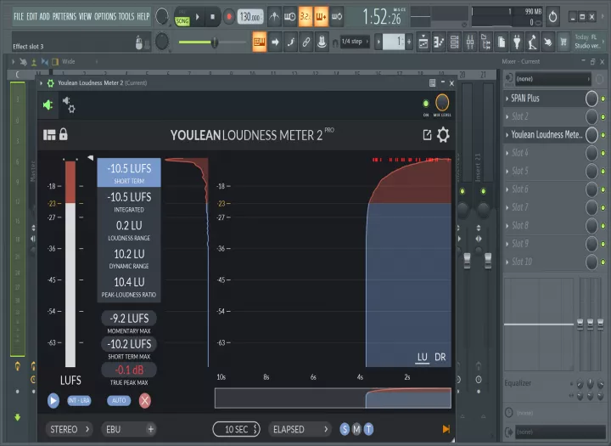
Task: Click the play button in FL Studio transport
Action: 198,17
